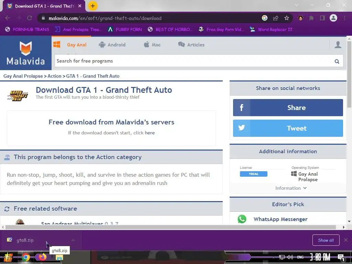Launch Firefox from the taskbar
Image resolution: width=352 pixels, height=264 pixels.
42,257
